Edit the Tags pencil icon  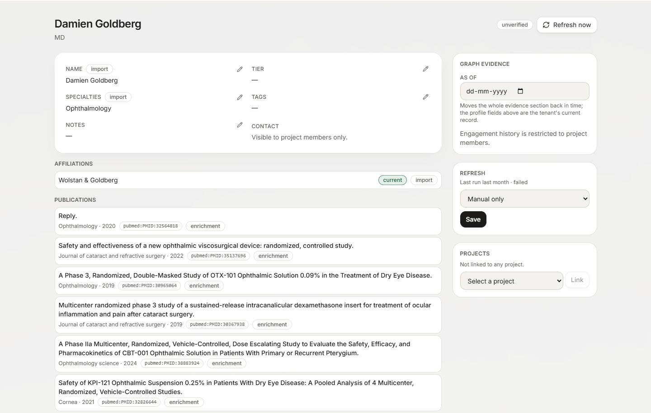pyautogui.click(x=425, y=97)
